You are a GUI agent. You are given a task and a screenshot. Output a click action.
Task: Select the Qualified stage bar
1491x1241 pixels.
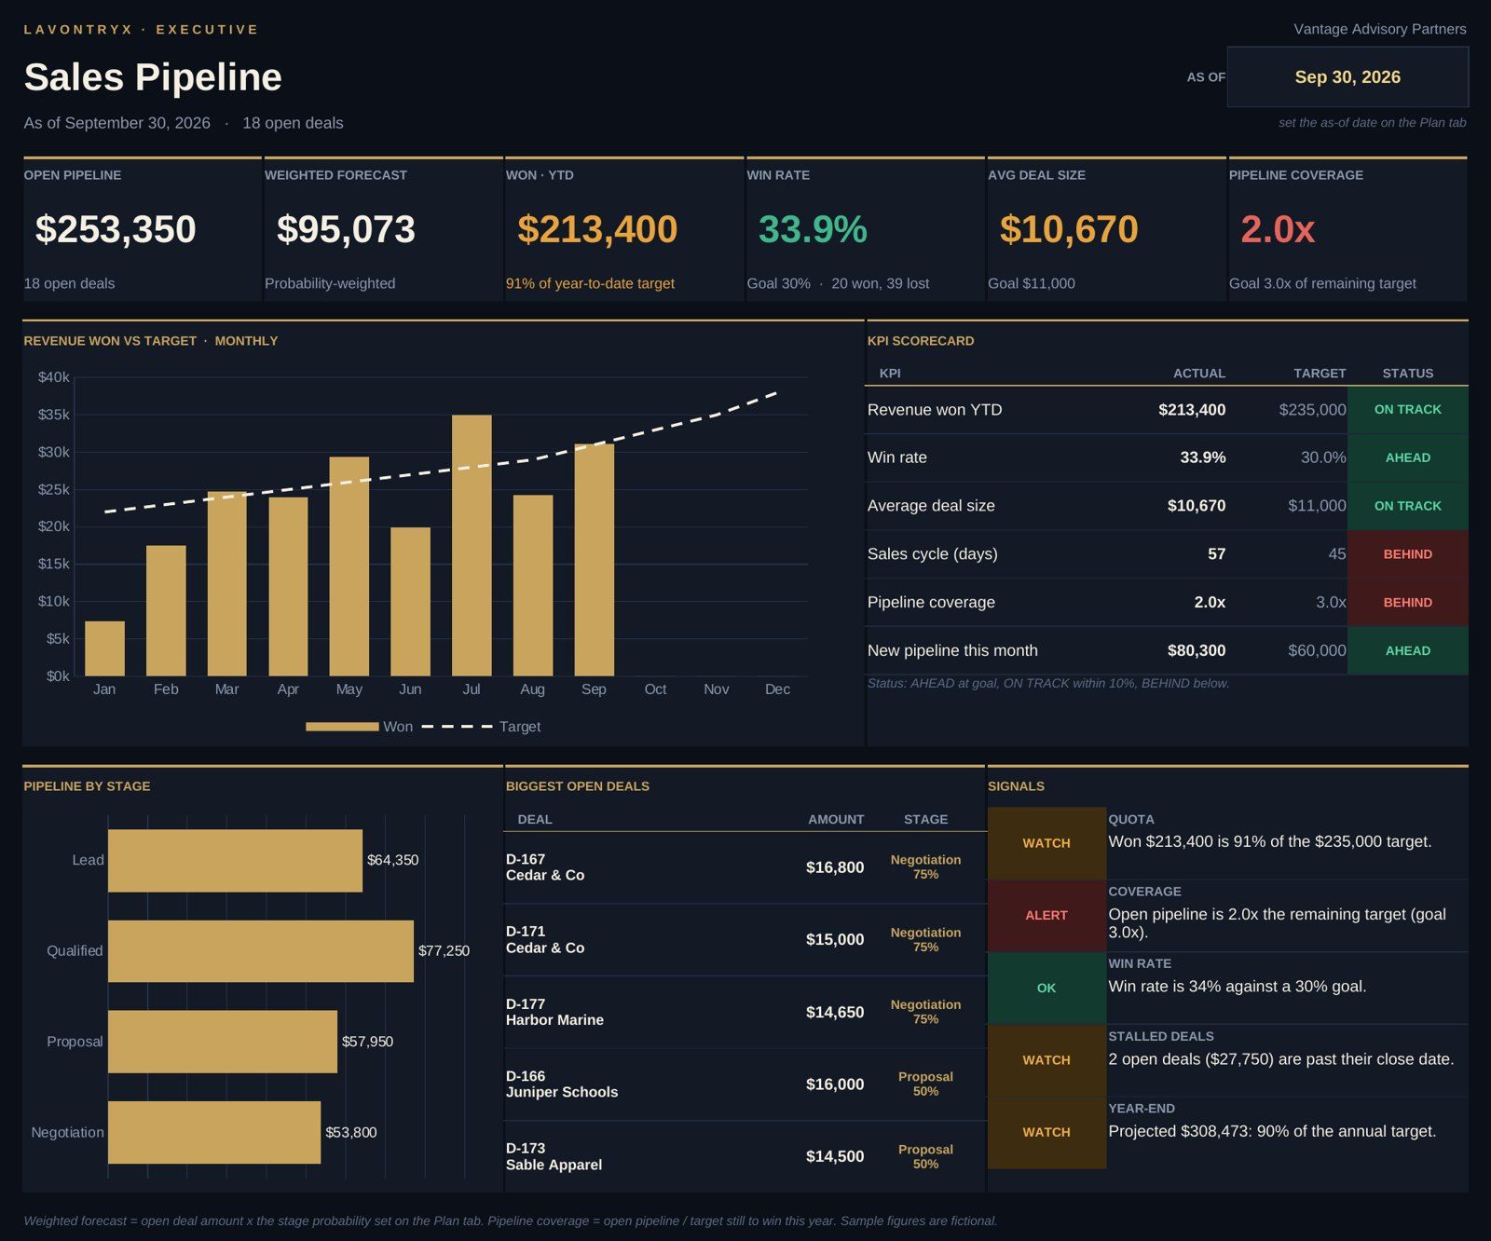261,951
